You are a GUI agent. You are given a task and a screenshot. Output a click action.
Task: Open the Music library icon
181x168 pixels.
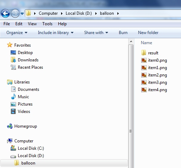click(13, 96)
